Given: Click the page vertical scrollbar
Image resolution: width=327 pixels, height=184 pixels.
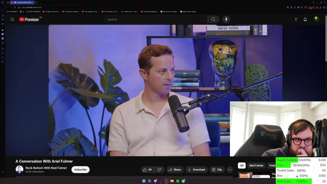Looking at the screenshot, I should [326, 38].
